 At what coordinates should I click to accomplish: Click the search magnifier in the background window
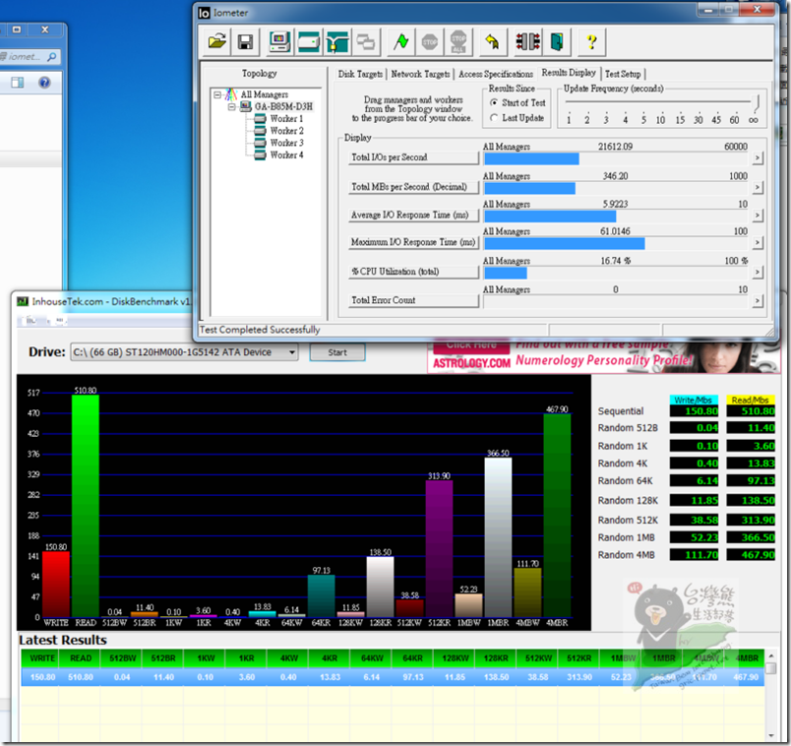click(x=51, y=56)
